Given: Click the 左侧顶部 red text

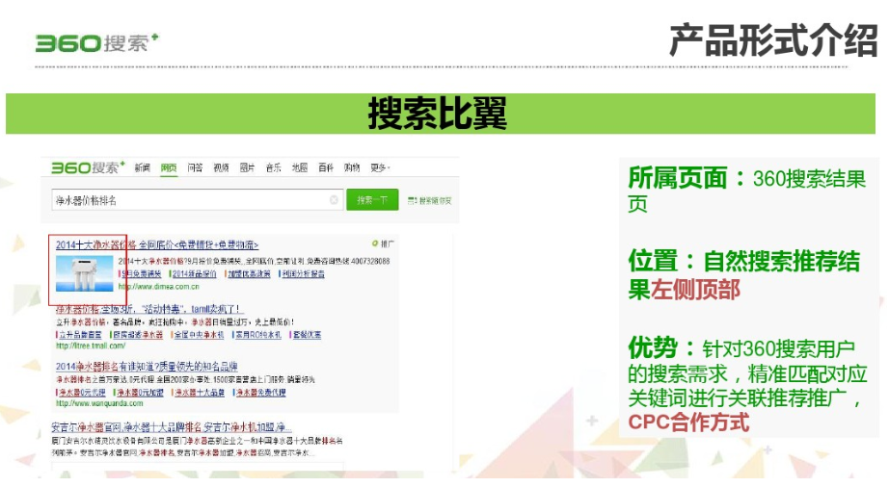Looking at the screenshot, I should (x=695, y=290).
